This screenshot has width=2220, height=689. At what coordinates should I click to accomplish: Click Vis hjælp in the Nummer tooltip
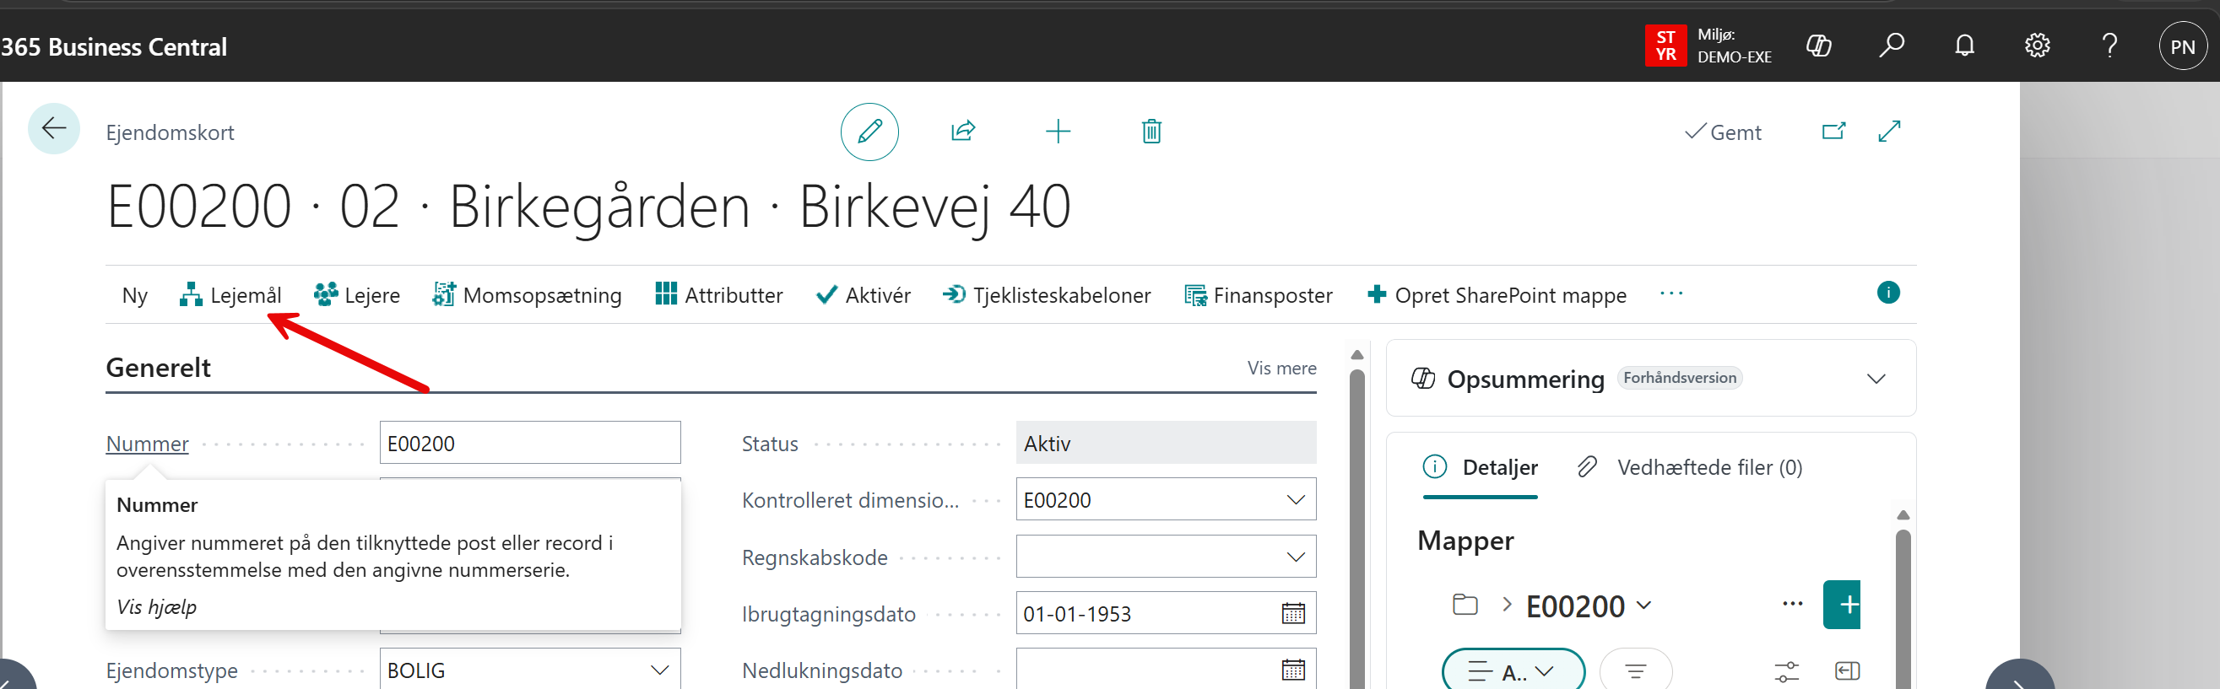[156, 606]
